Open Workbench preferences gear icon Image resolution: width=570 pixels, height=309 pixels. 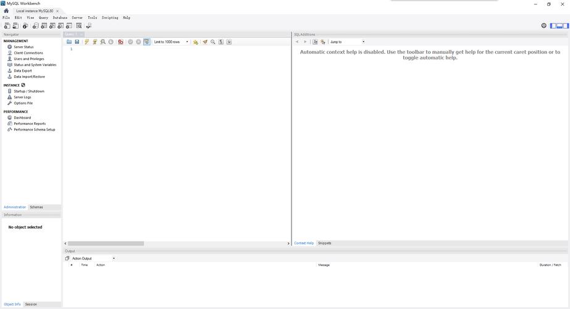click(544, 25)
